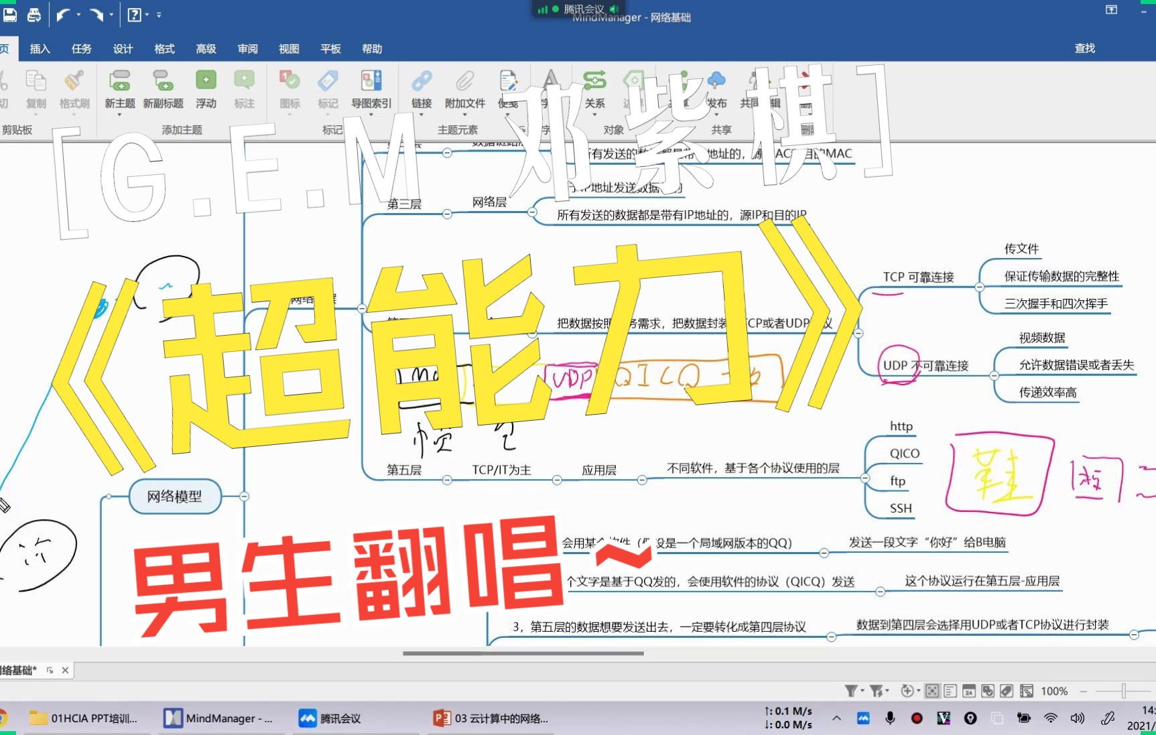This screenshot has width=1156, height=735.
Task: Click the 标记 tags button
Action: click(328, 89)
